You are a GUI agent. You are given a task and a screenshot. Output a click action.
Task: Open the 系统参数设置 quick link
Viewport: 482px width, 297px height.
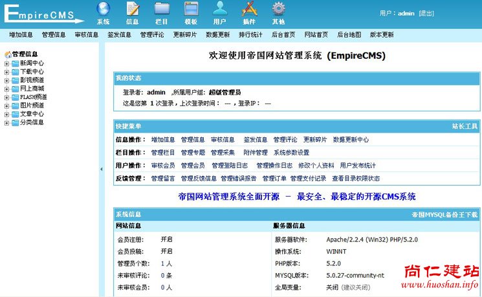(291, 153)
